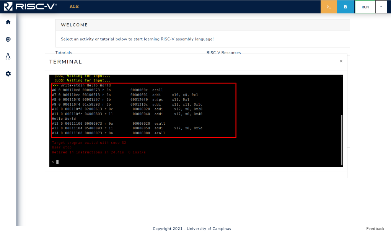
Task: Click the blue file upload button
Action: 345,7
